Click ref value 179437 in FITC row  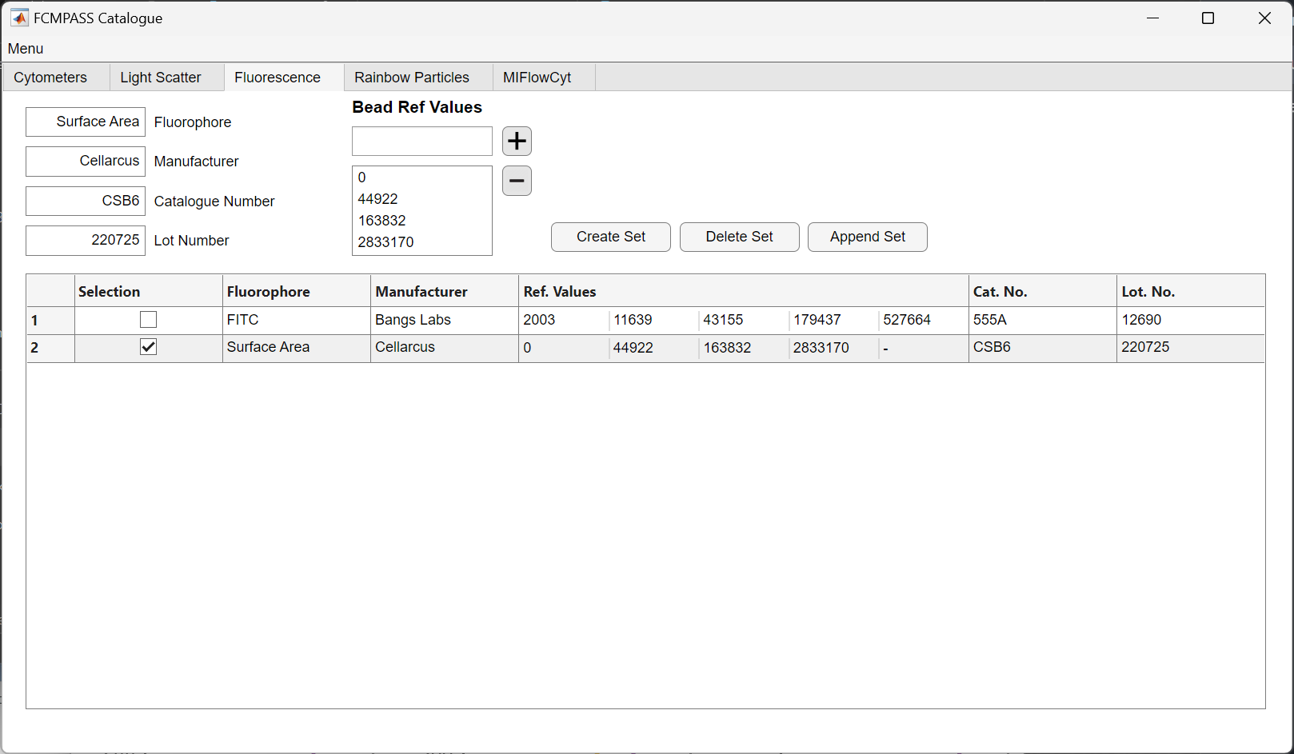pos(833,320)
